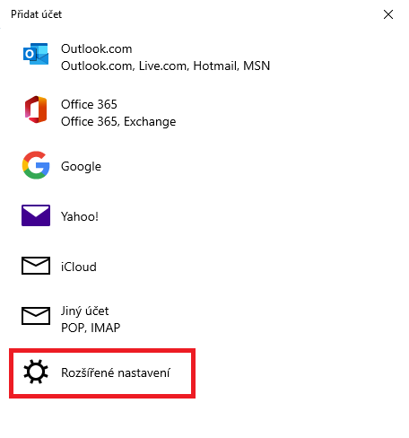Choose Outlook.com, Live.com, Hotmail, MSN subtitle
Screen dimensions: 409x438
click(x=165, y=66)
